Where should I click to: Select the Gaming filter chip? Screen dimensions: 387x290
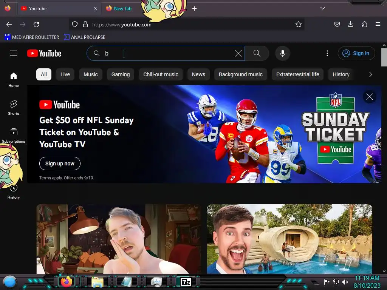click(x=121, y=74)
